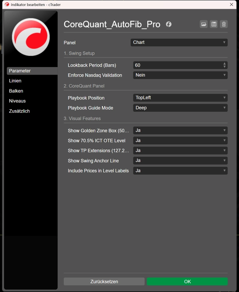The width and height of the screenshot is (239, 292).
Task: Close the Indikator bearbeiten window
Action: [231, 4]
